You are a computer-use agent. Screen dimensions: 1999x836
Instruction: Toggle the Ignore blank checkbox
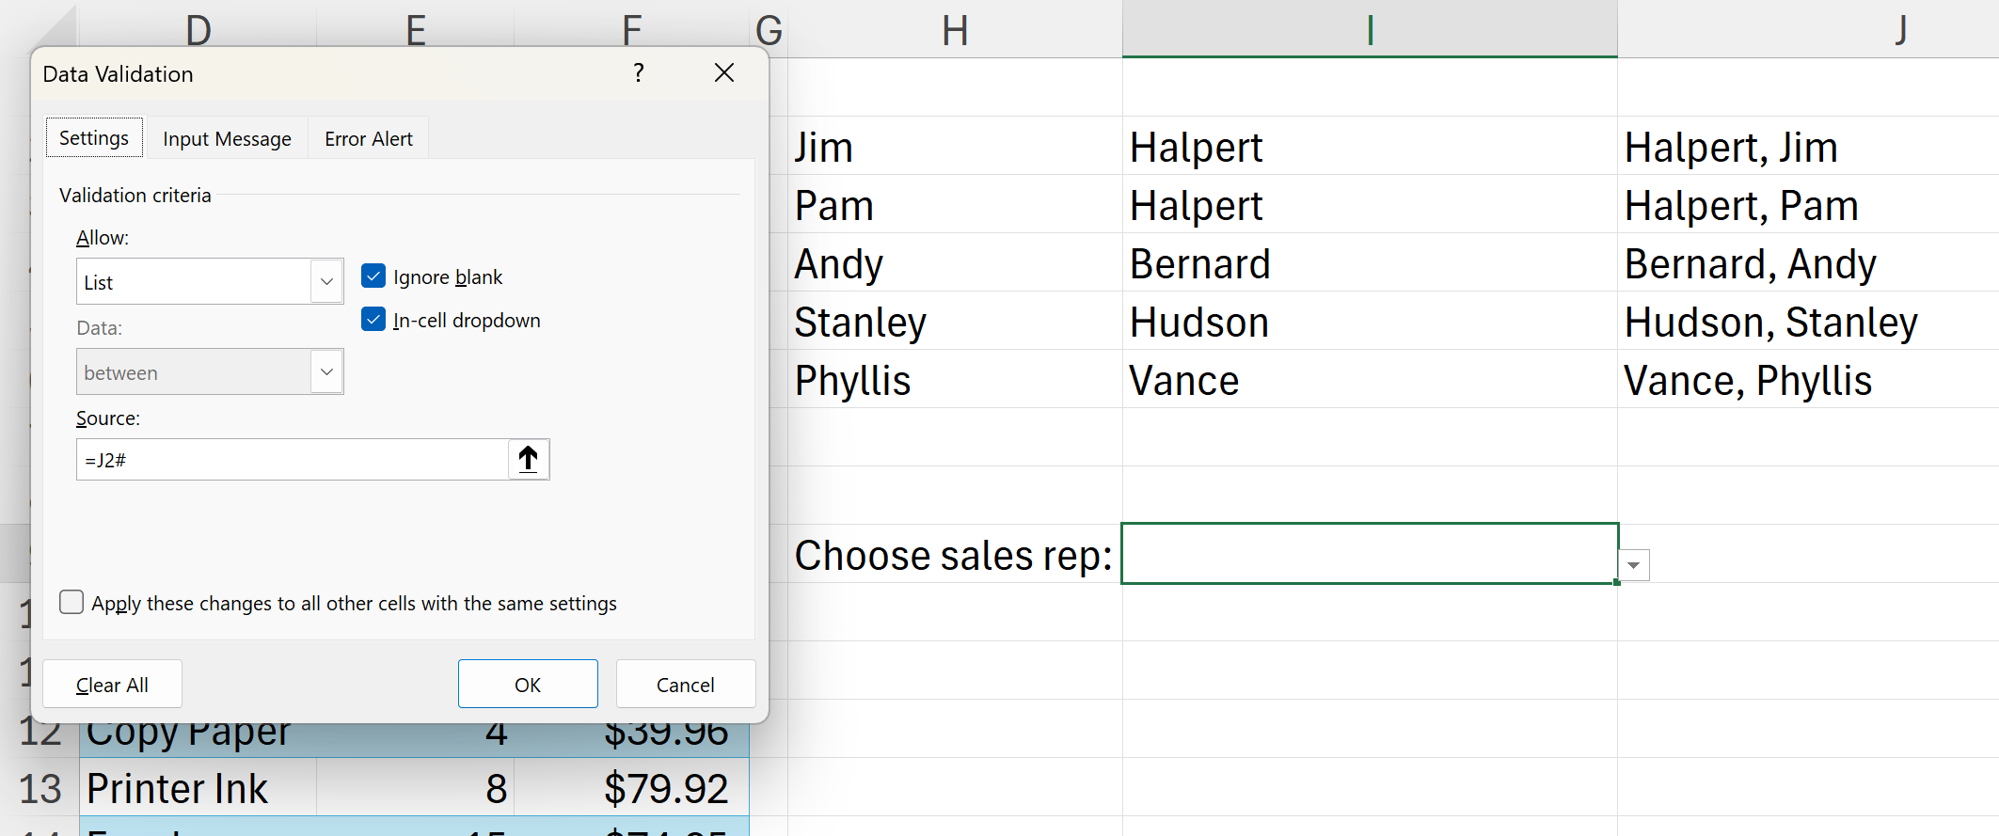pyautogui.click(x=373, y=276)
